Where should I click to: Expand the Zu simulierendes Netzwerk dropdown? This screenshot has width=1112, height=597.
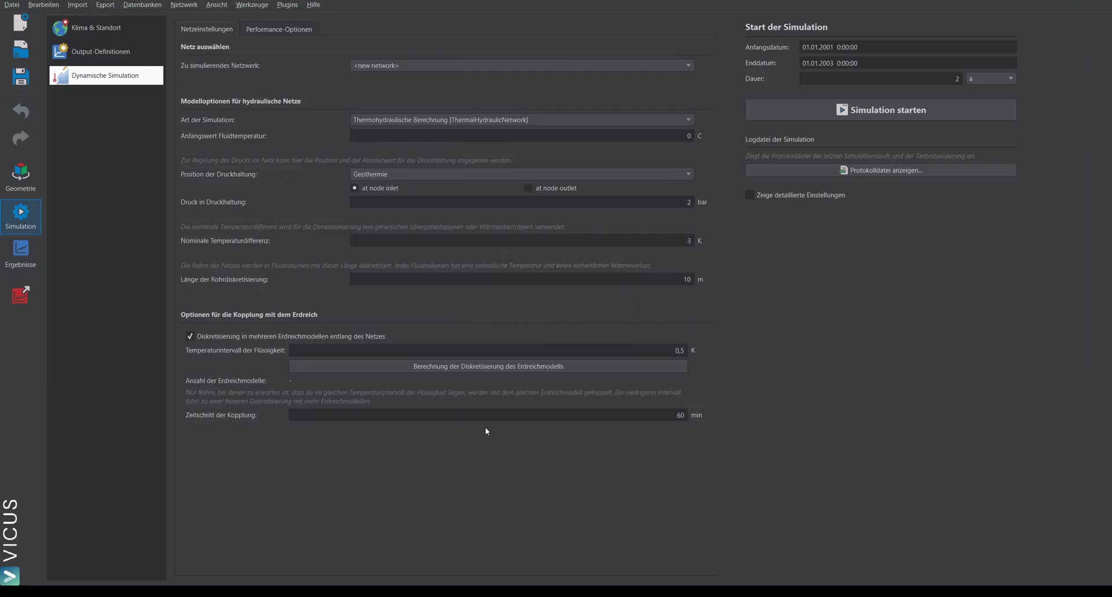pos(522,65)
